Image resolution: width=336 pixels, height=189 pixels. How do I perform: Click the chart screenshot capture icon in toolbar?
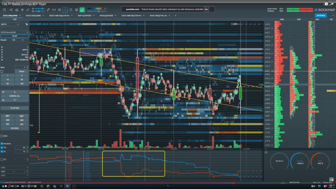[4, 10]
